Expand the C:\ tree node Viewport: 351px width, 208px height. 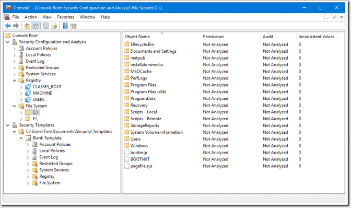pyautogui.click(x=21, y=112)
